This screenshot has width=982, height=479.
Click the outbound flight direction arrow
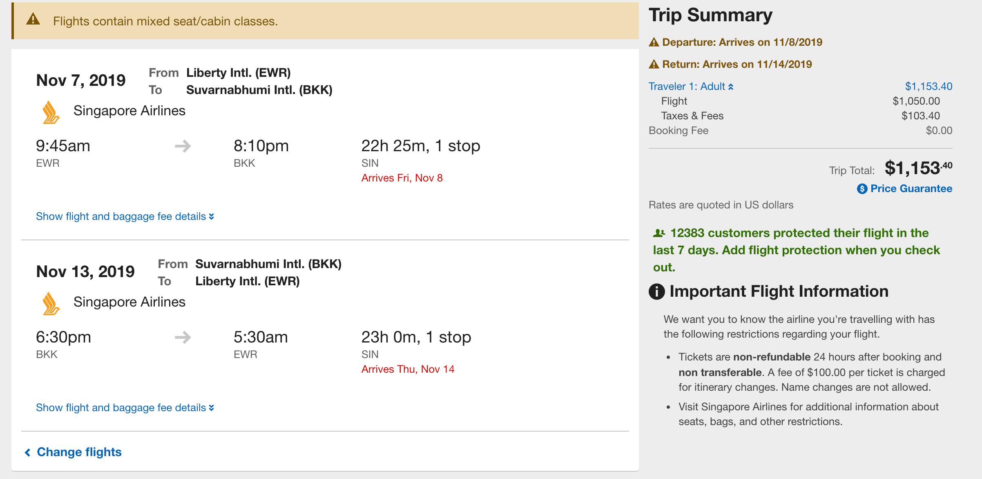click(183, 146)
